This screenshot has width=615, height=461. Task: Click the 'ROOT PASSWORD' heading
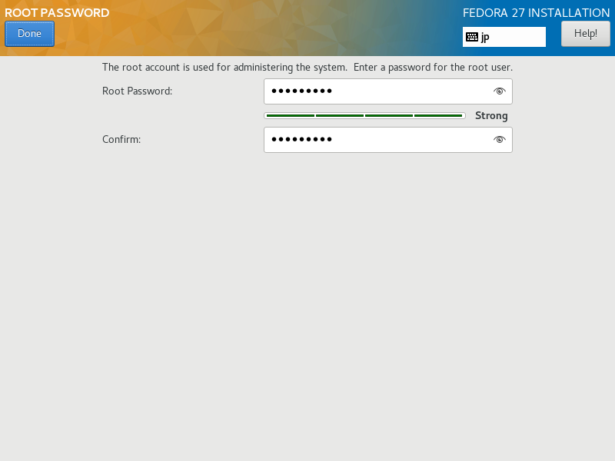(57, 13)
